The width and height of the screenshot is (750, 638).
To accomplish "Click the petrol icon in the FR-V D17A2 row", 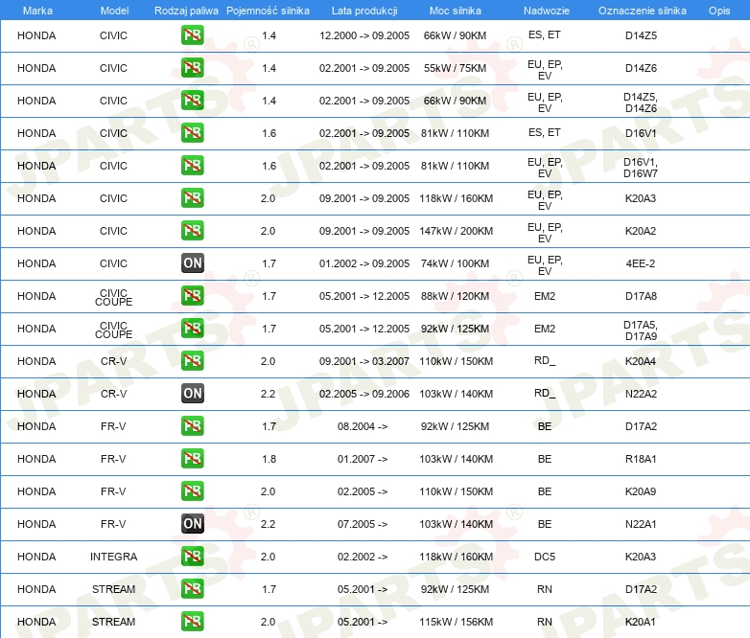I will (192, 425).
